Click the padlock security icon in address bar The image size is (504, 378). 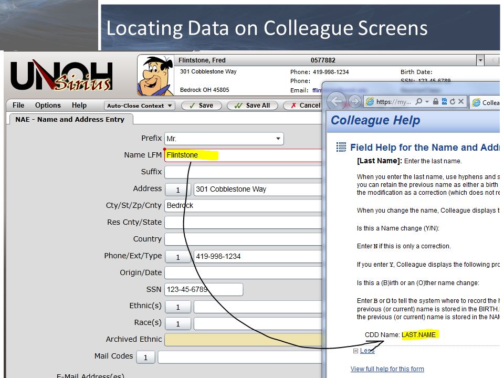pyautogui.click(x=436, y=101)
